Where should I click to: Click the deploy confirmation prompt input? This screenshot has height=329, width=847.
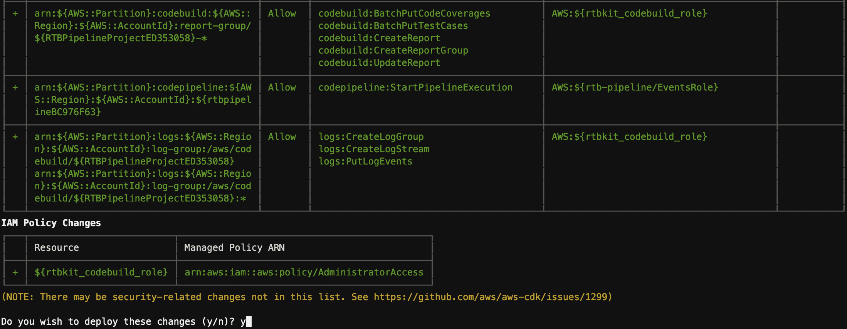tap(246, 322)
